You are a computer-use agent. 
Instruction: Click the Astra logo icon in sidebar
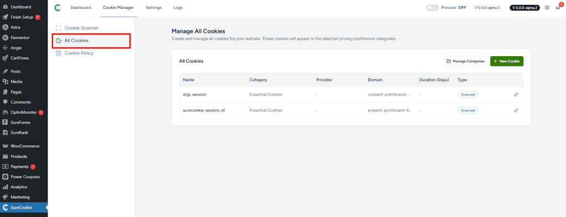click(5, 27)
